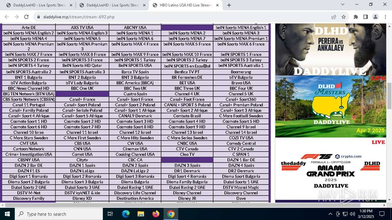Open the Channel 4 UK stream
The height and width of the screenshot is (220, 392).
[x=187, y=94]
